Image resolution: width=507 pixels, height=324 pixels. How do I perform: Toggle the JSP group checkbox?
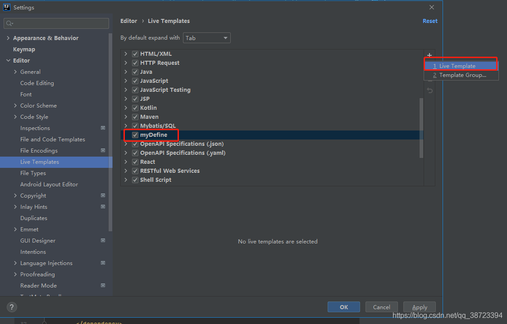(135, 99)
